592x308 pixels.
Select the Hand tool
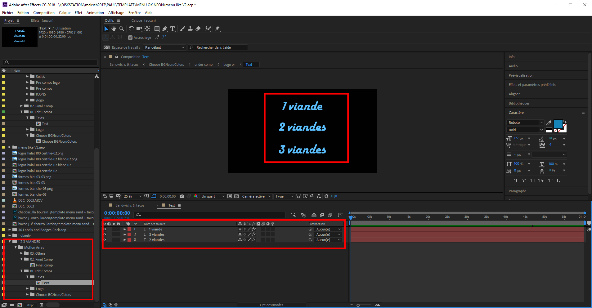coord(114,29)
